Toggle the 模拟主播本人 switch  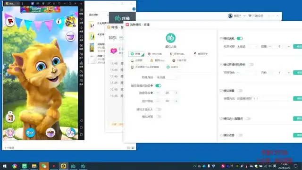pyautogui.click(x=159, y=109)
